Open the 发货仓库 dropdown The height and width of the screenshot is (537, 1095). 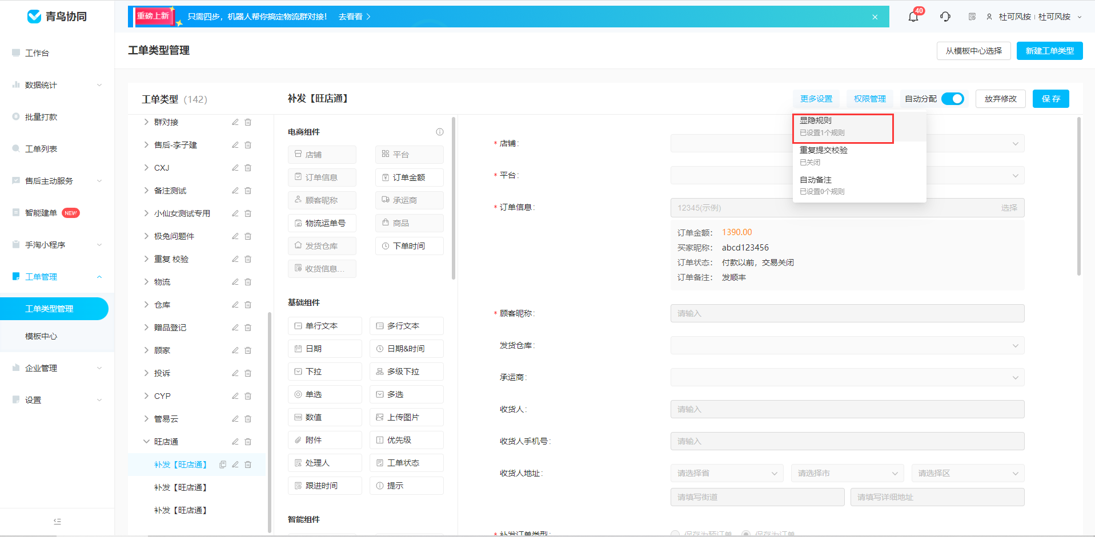tap(847, 345)
